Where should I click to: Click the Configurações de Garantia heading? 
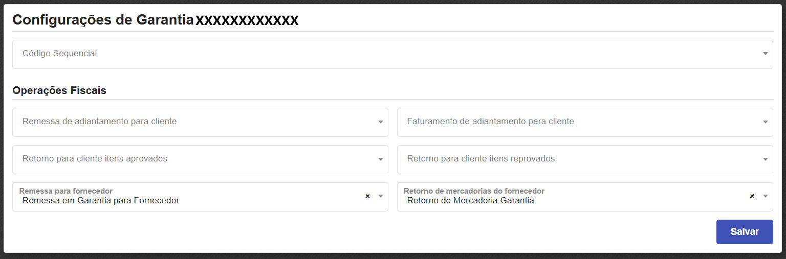click(x=103, y=20)
